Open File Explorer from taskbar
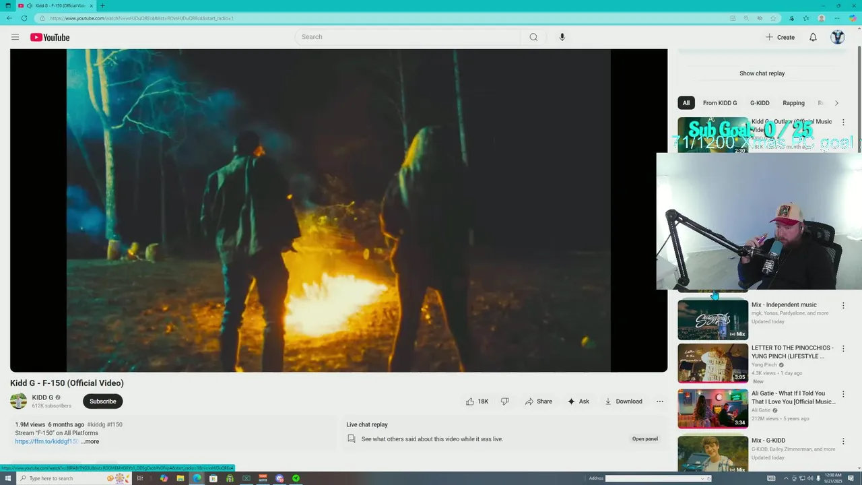 [180, 478]
